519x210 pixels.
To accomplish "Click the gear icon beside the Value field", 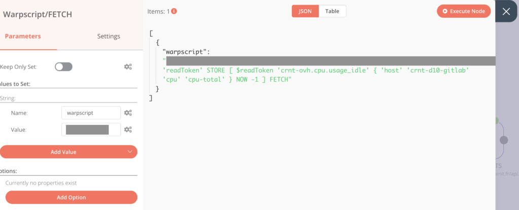I will click(128, 129).
